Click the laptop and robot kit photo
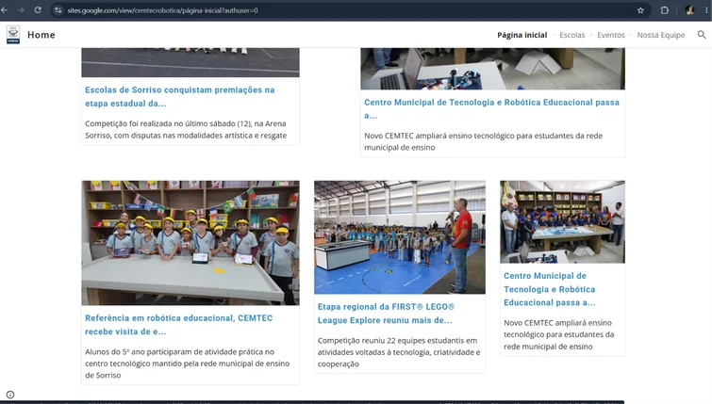 coord(492,69)
